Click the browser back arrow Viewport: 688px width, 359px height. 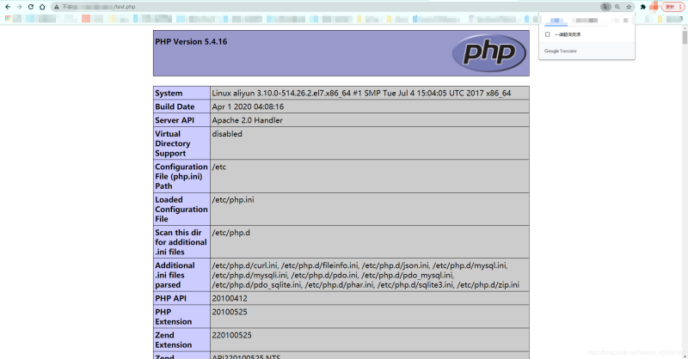[x=7, y=6]
